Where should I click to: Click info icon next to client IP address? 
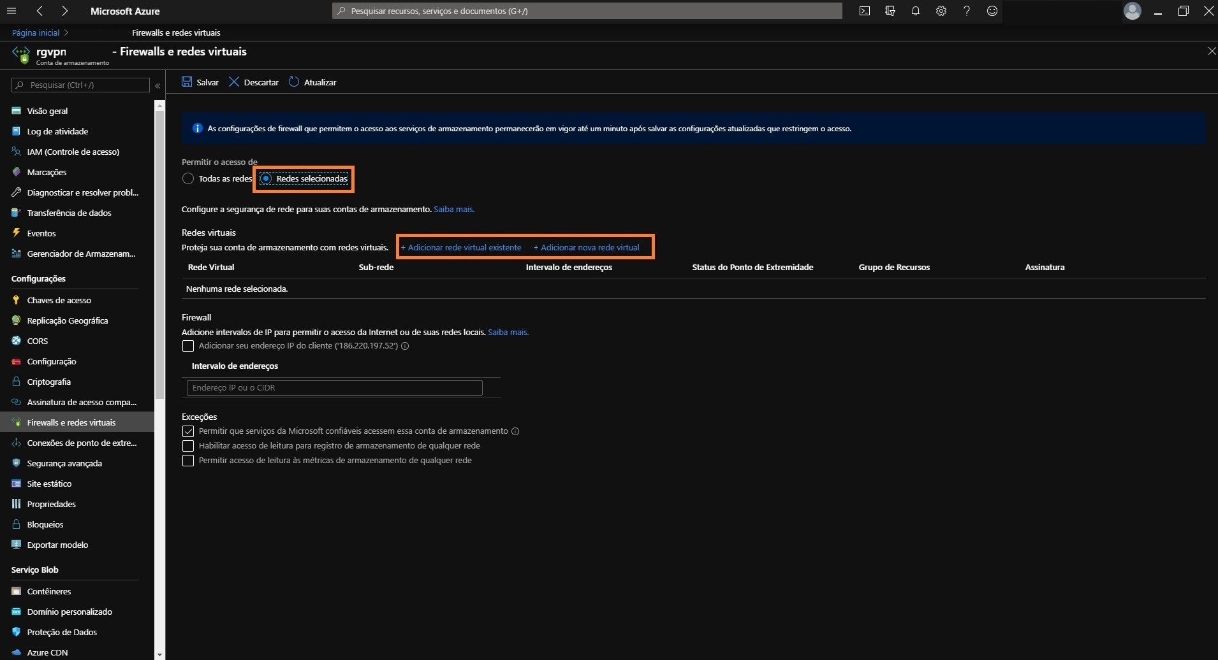tap(405, 346)
